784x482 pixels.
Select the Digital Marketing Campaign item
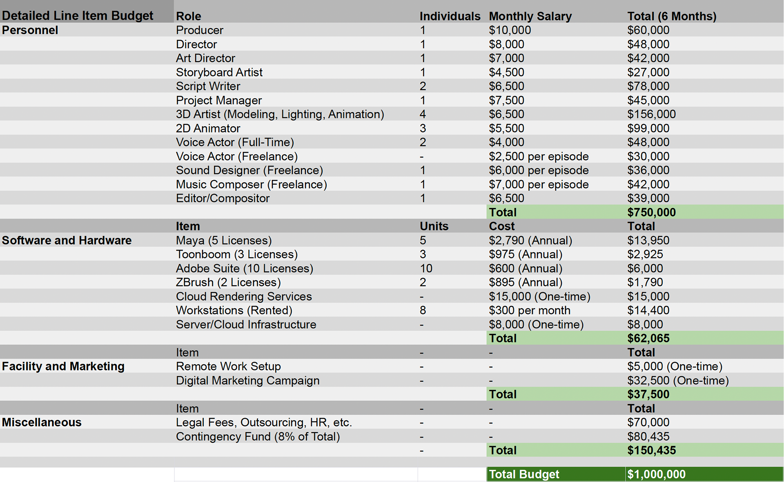click(x=247, y=380)
